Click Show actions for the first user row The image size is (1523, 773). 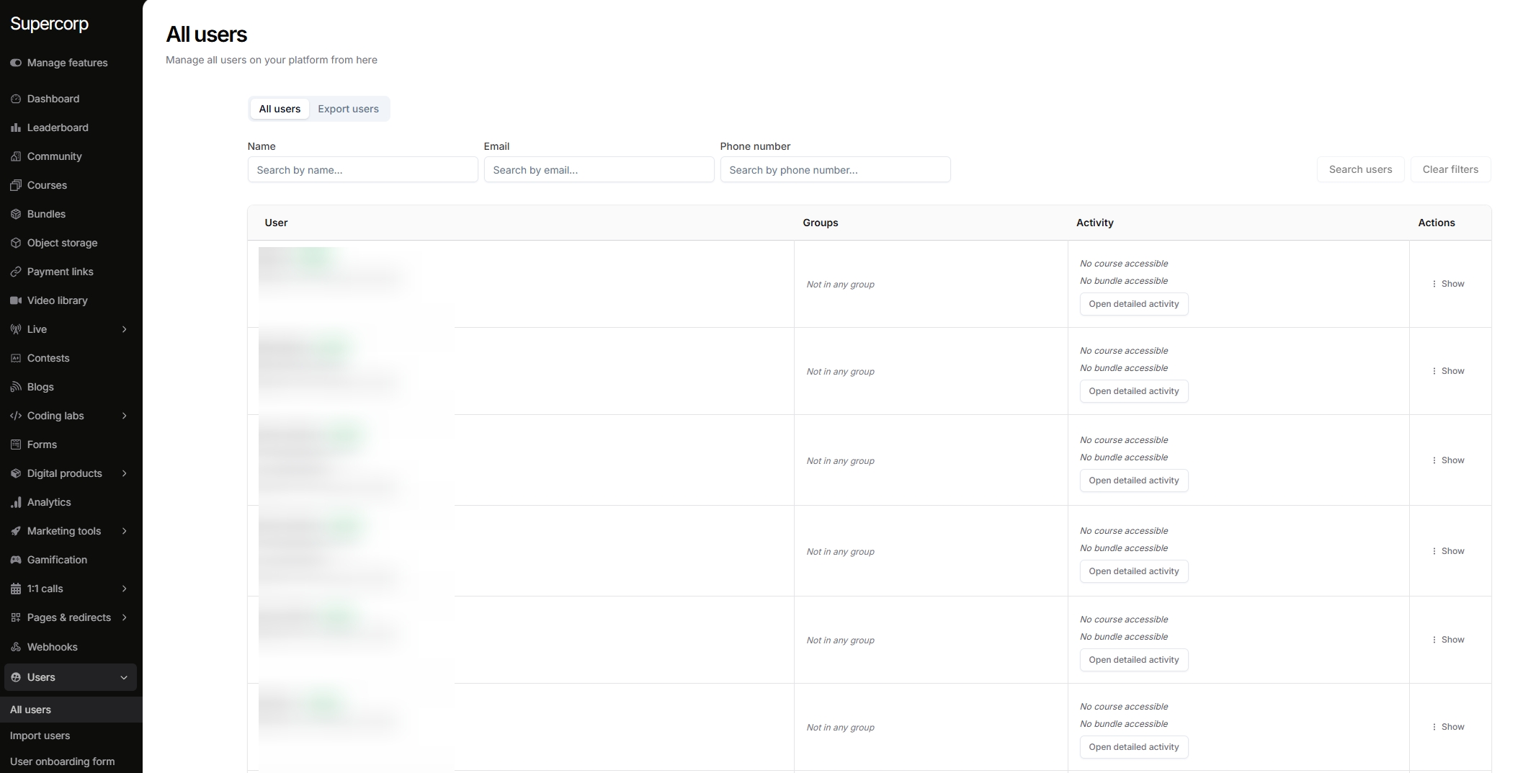click(1448, 284)
